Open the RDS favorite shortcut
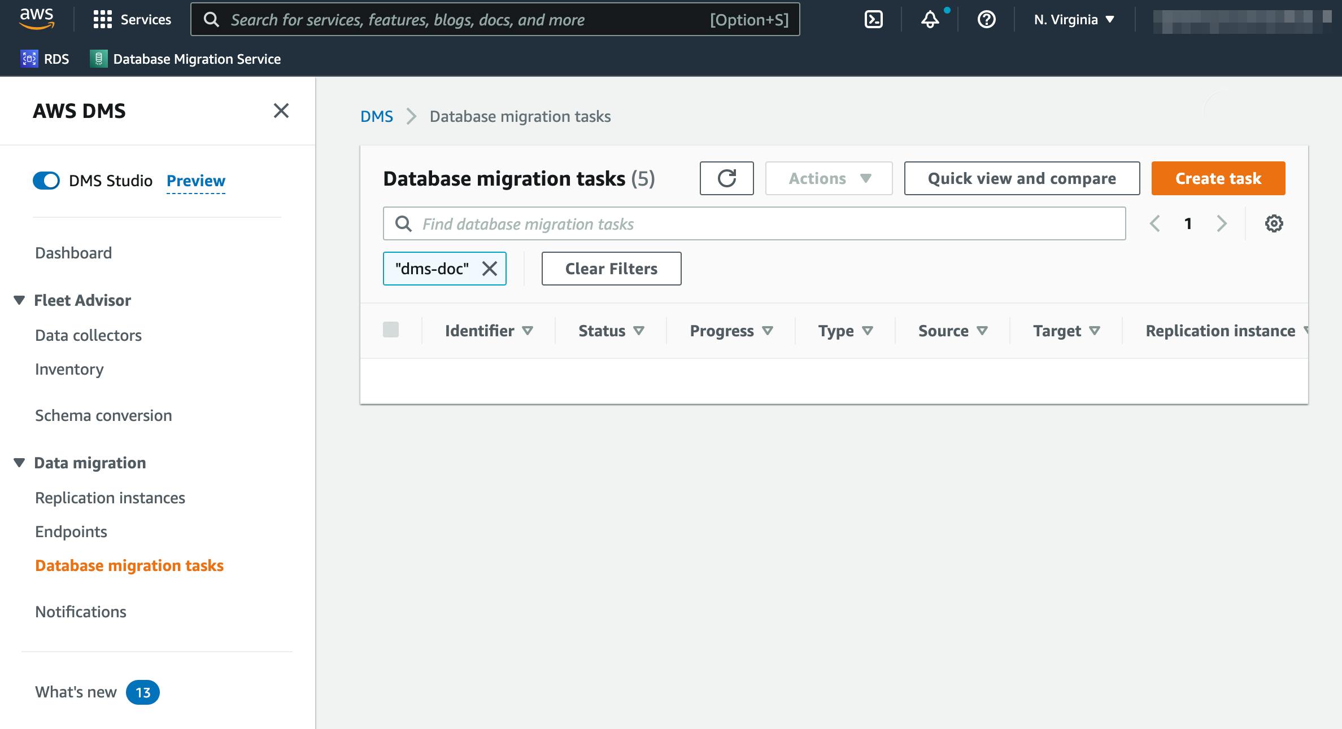This screenshot has height=729, width=1342. pos(45,59)
